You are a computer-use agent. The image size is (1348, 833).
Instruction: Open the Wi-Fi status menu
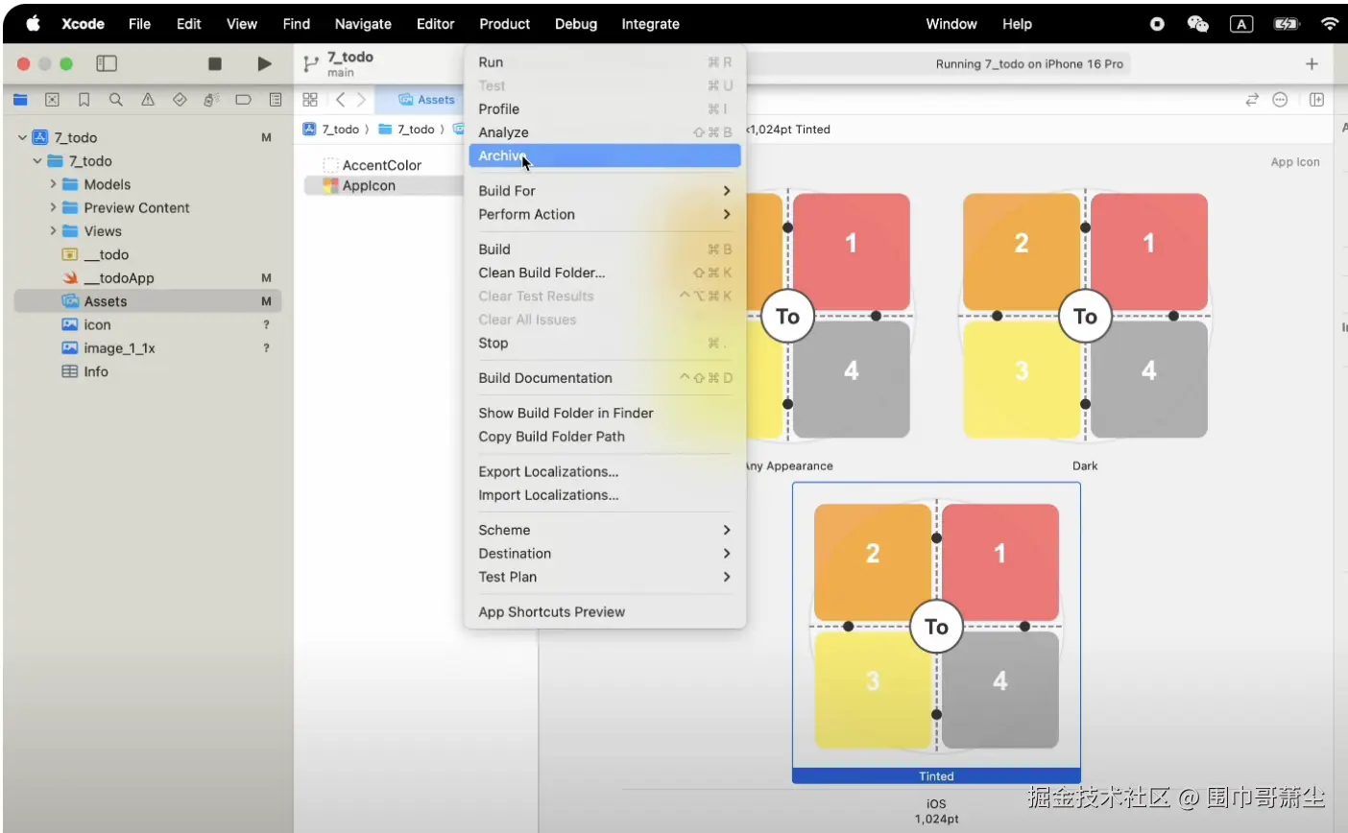(x=1330, y=24)
